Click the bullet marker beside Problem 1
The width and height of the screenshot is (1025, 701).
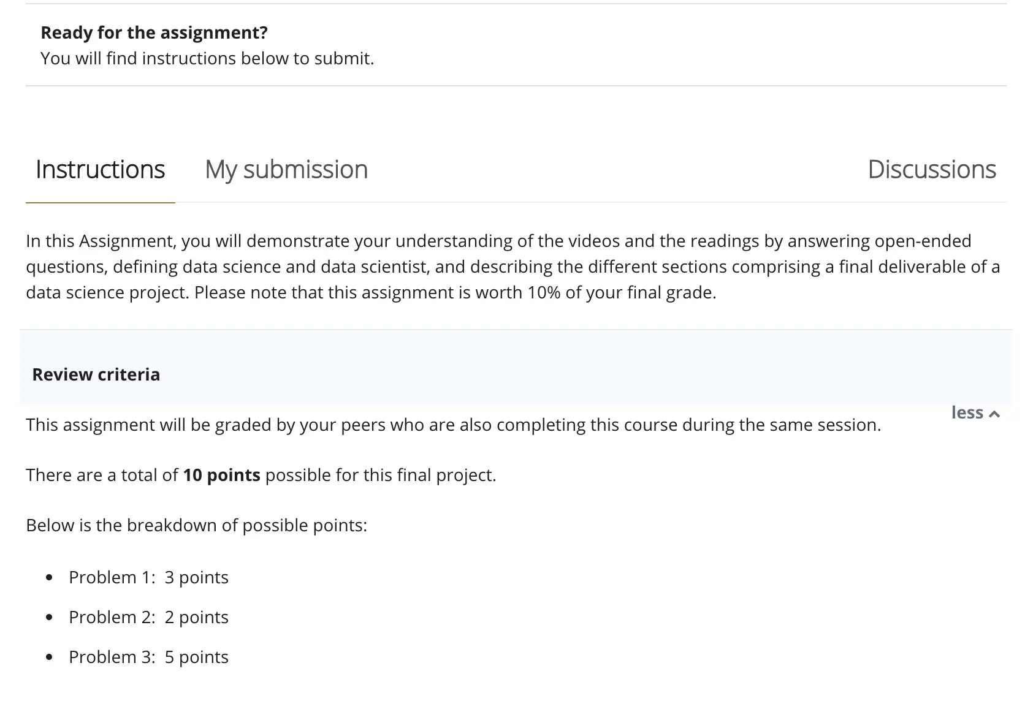(x=50, y=577)
